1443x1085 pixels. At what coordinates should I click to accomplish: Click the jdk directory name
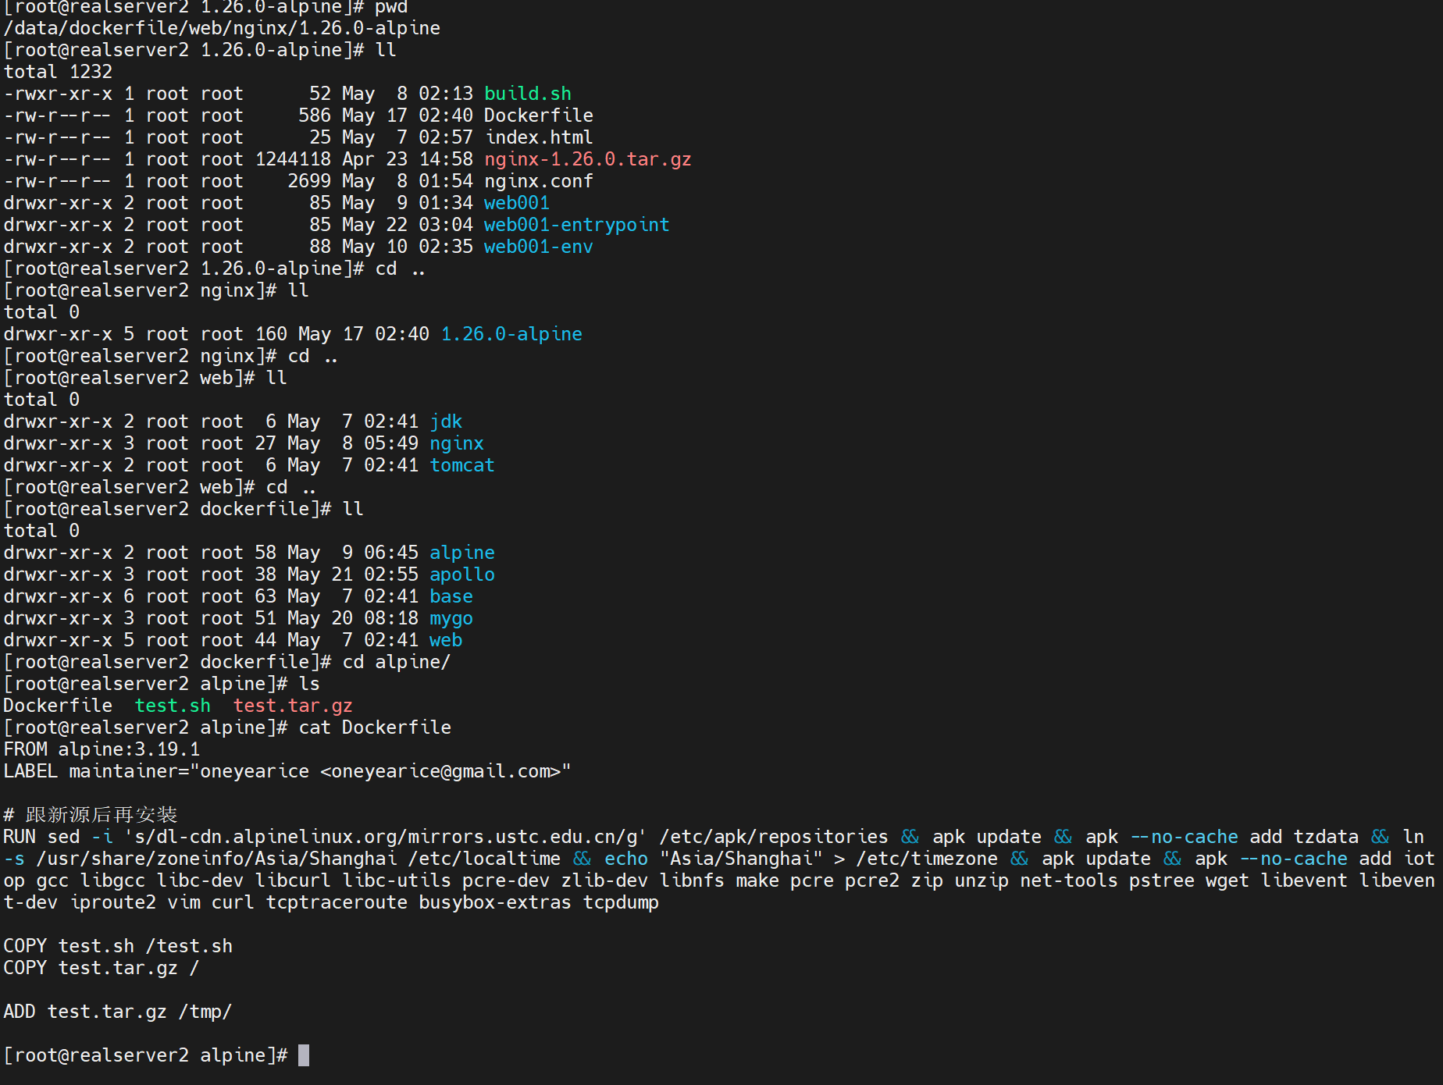point(446,422)
